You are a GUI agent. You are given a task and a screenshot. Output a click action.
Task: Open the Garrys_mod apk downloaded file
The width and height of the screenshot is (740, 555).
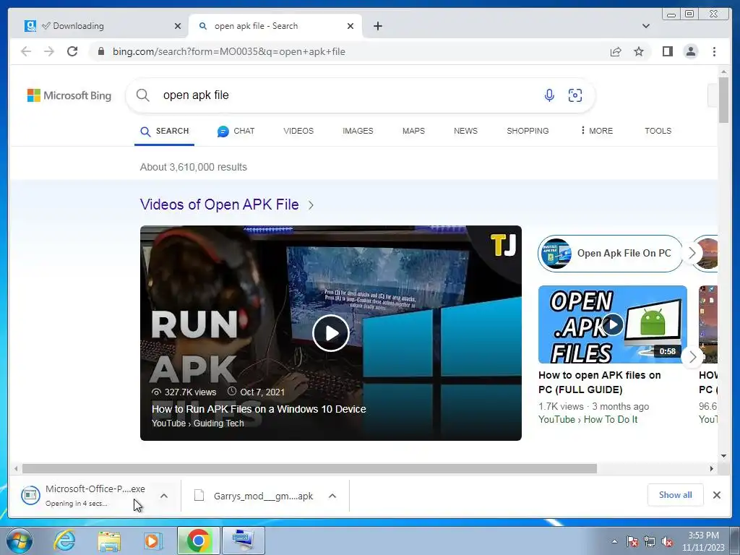[x=254, y=496]
